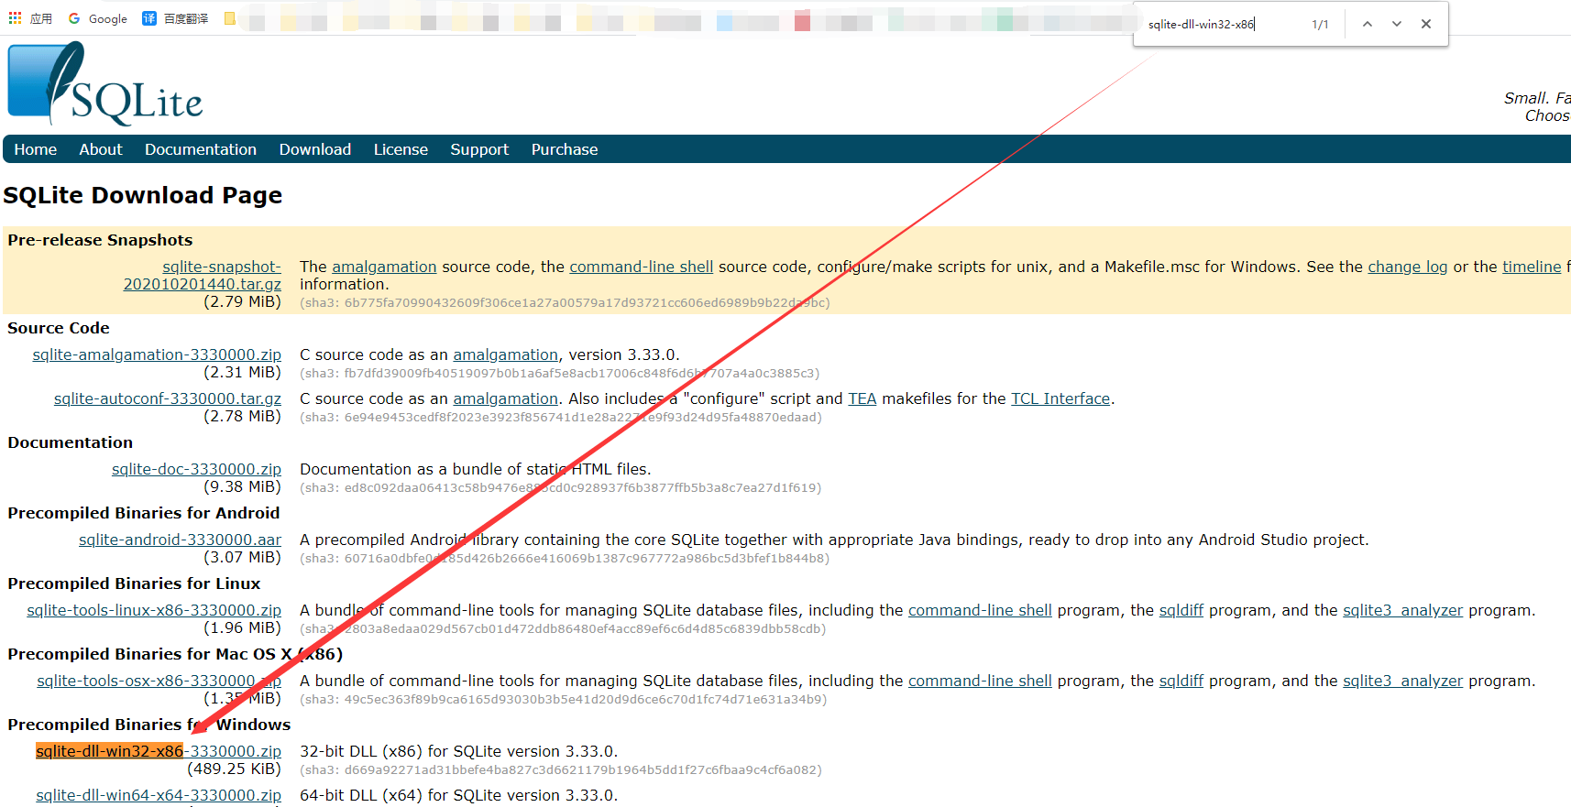Screen dimensions: 1571x807
Task: Open sqlite3_analyzer link in Mac OS X row
Action: coord(1403,681)
